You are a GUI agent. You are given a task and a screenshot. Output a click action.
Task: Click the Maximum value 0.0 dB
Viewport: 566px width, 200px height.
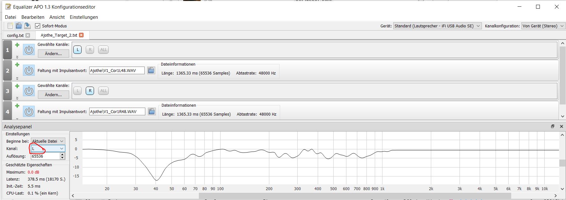coord(33,172)
